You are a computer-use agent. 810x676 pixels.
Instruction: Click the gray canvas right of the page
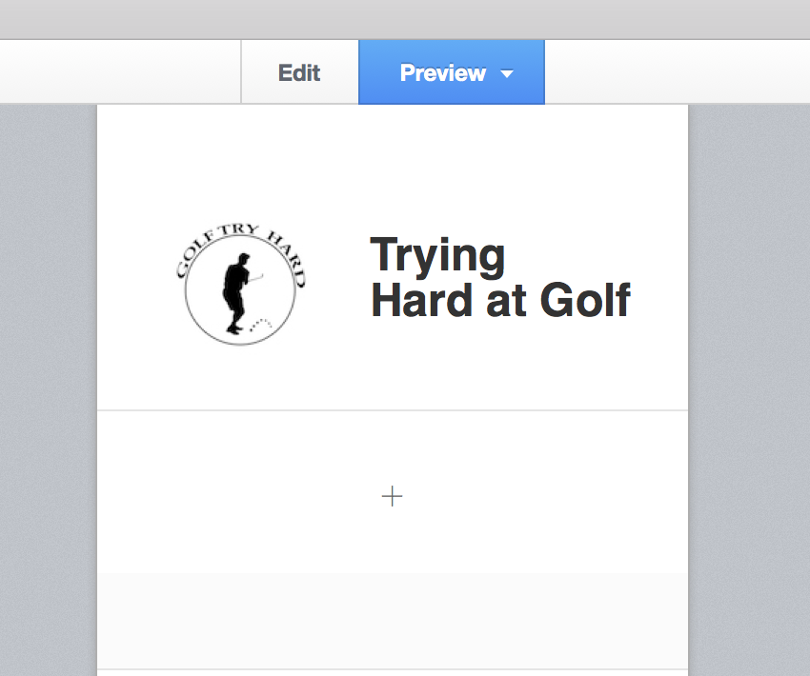[749, 381]
